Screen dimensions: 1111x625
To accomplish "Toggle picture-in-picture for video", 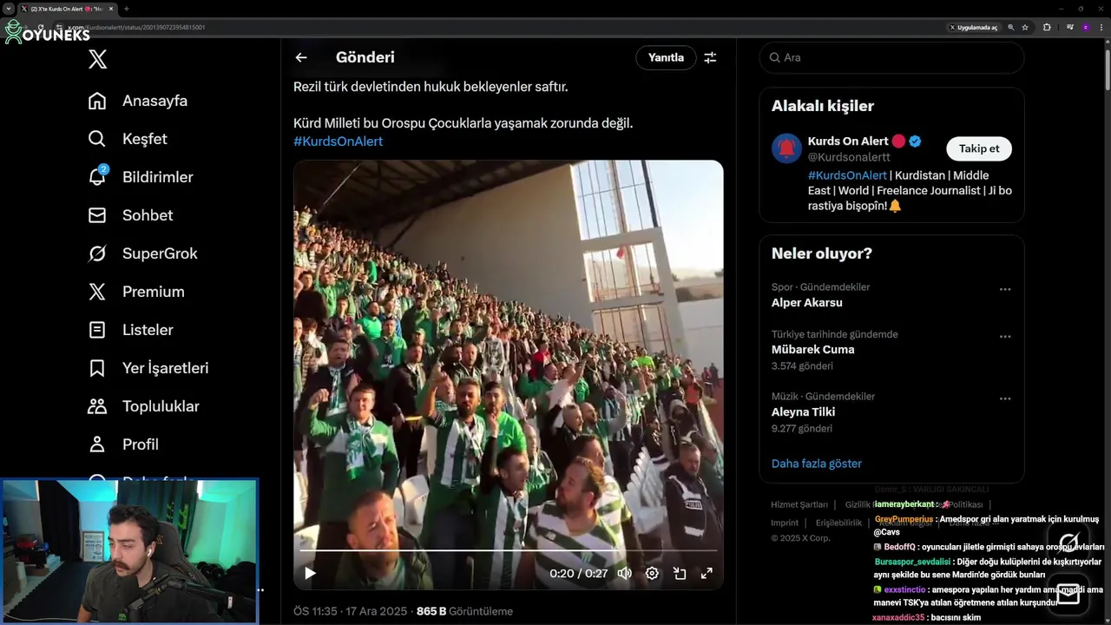I will (x=680, y=573).
